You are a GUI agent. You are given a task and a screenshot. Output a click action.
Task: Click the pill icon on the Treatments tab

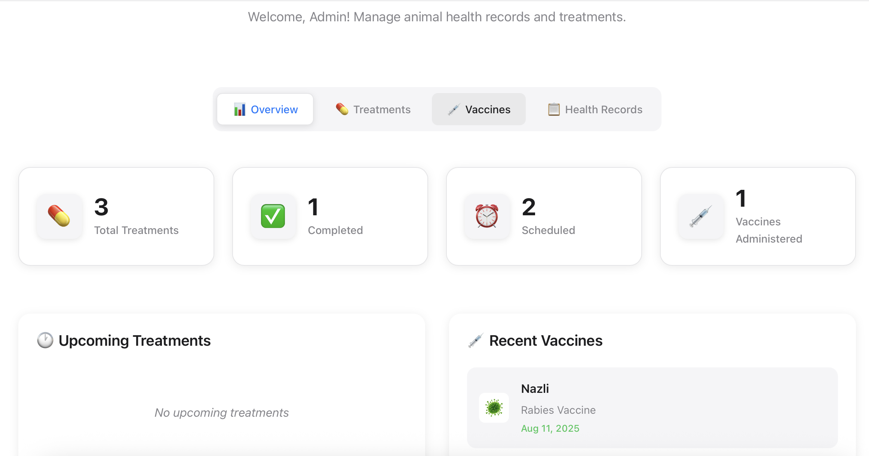[x=341, y=109]
